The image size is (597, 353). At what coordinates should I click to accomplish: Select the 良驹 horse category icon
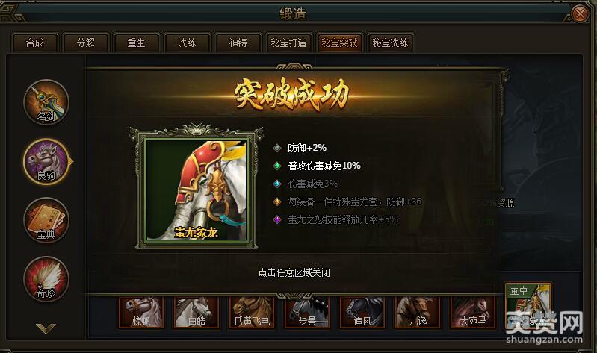point(46,161)
